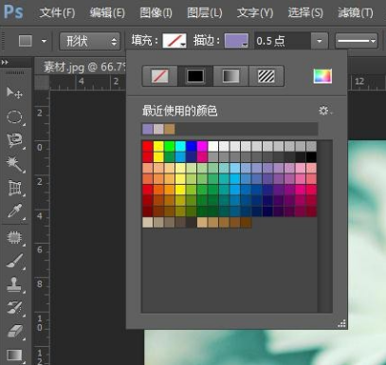
Task: Select the Polygonal Lasso tool
Action: [x=14, y=140]
